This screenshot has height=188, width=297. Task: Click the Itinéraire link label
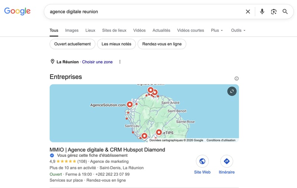[226, 172]
